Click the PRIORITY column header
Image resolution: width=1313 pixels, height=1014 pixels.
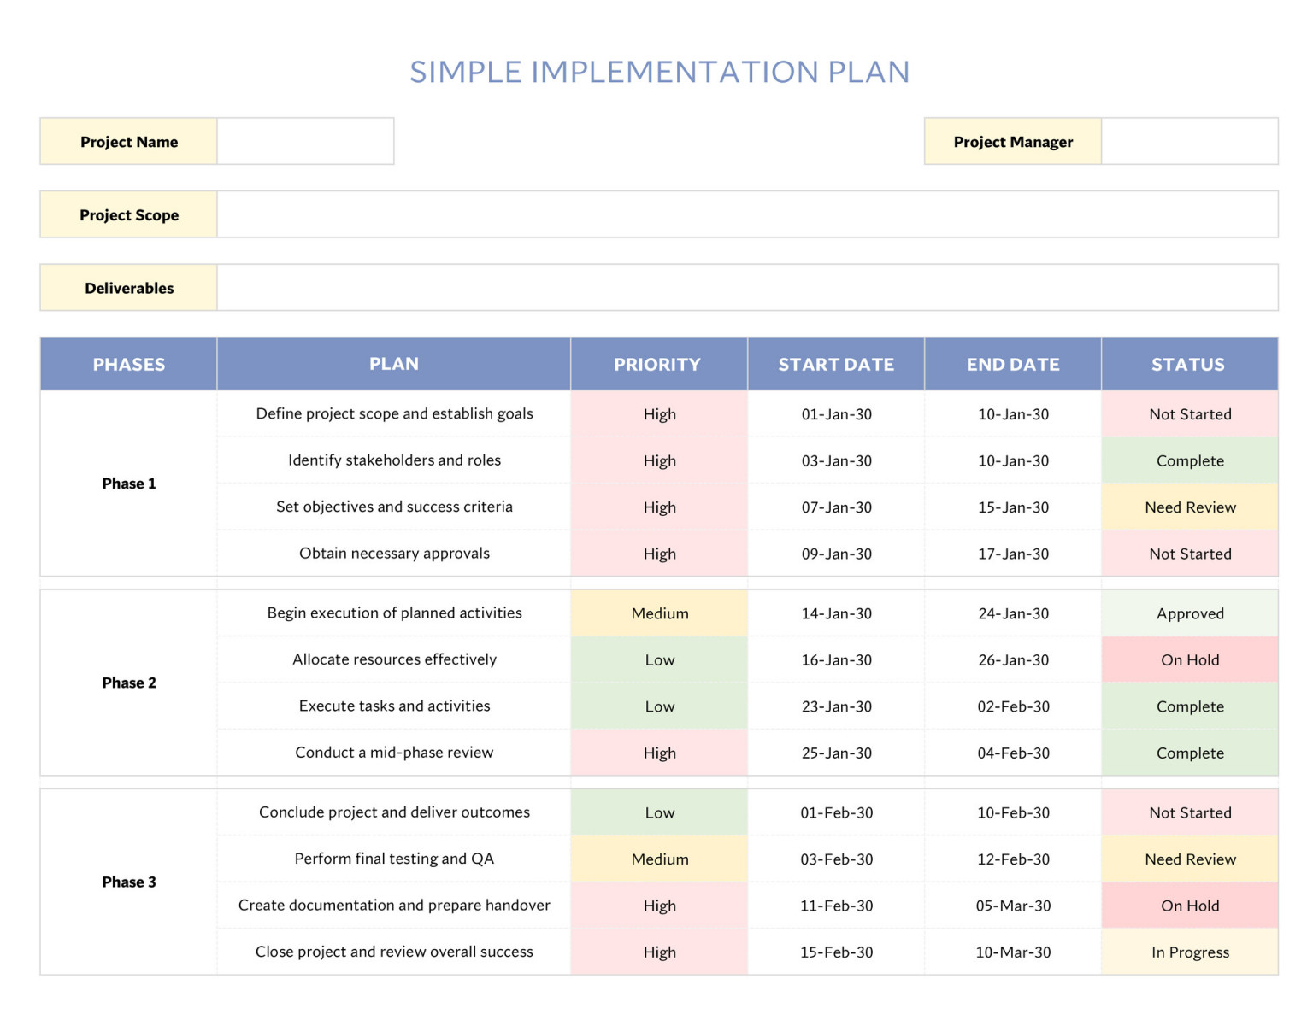[658, 364]
